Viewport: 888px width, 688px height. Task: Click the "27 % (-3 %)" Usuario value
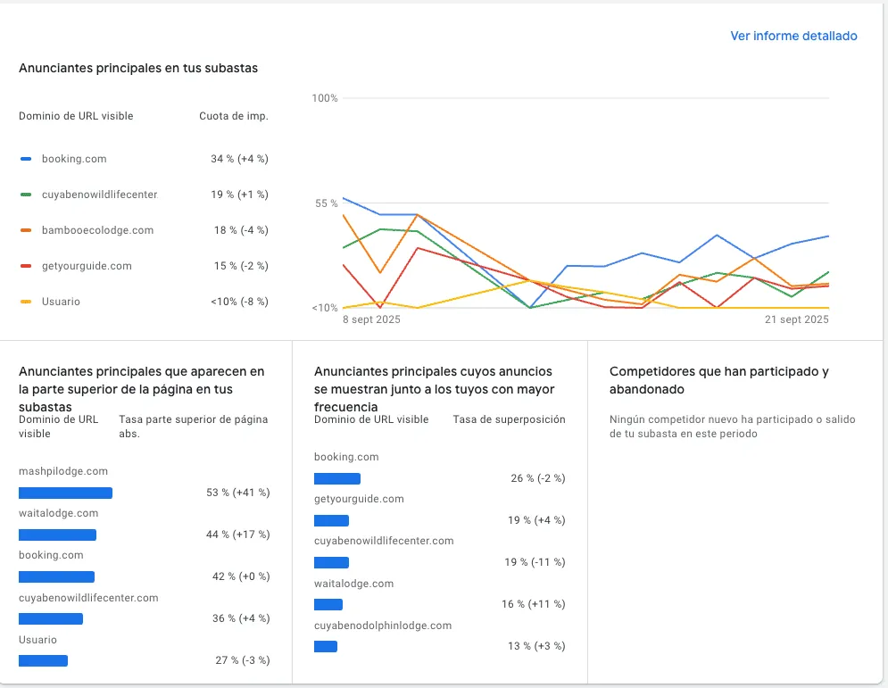[243, 660]
